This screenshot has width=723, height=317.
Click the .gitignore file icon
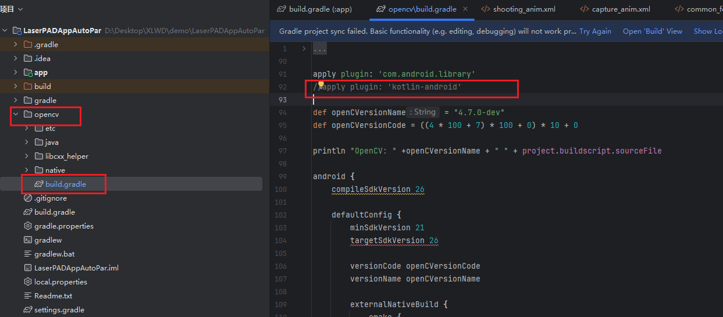pyautogui.click(x=28, y=198)
